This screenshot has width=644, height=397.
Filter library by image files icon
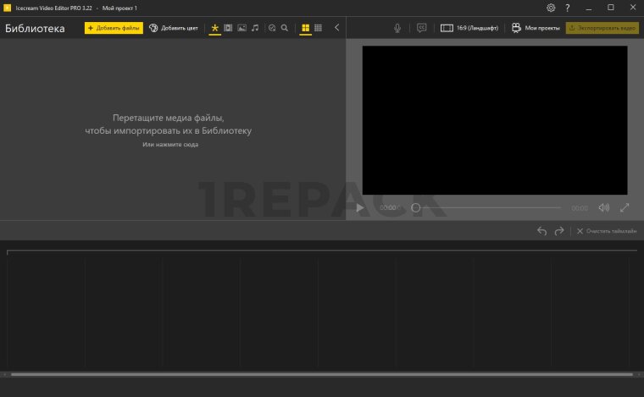[241, 28]
